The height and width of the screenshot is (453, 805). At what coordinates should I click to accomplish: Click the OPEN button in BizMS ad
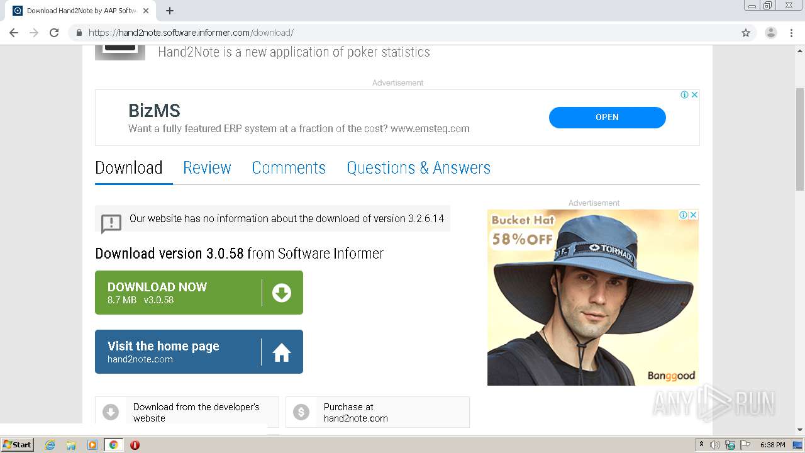(607, 117)
